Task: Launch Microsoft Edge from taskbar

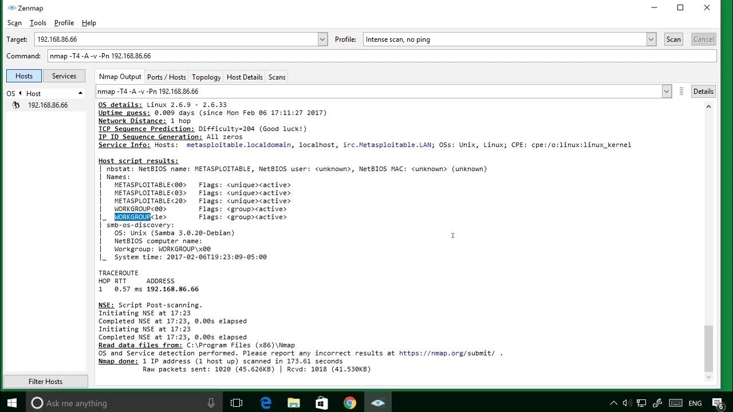Action: (266, 403)
